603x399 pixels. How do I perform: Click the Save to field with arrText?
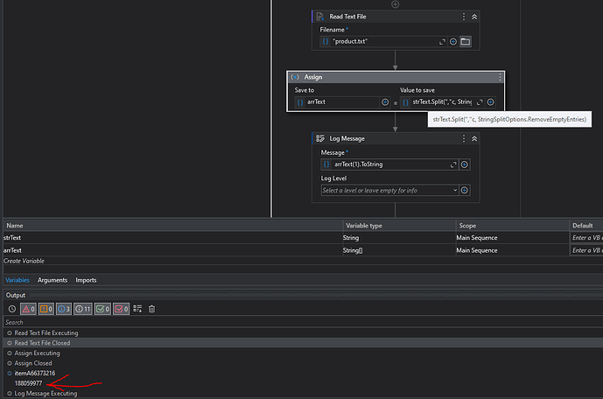tap(337, 102)
